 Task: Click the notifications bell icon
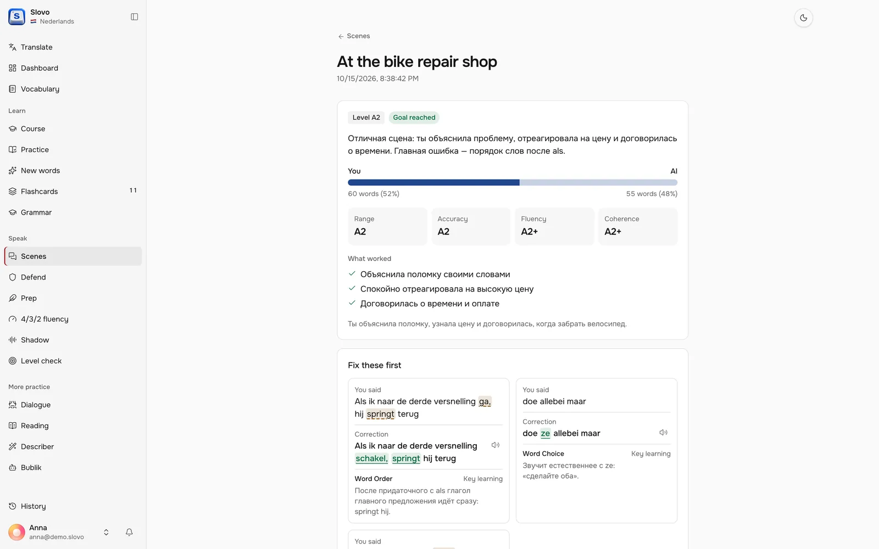(129, 532)
